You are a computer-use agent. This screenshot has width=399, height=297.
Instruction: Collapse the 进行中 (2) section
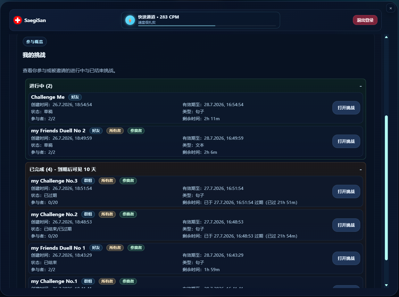[x=361, y=86]
